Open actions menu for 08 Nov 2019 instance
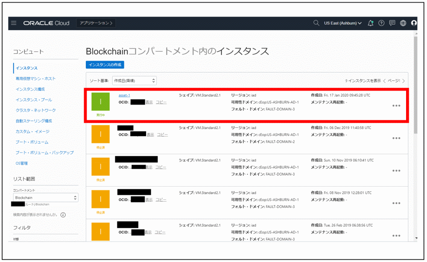 (x=396, y=203)
